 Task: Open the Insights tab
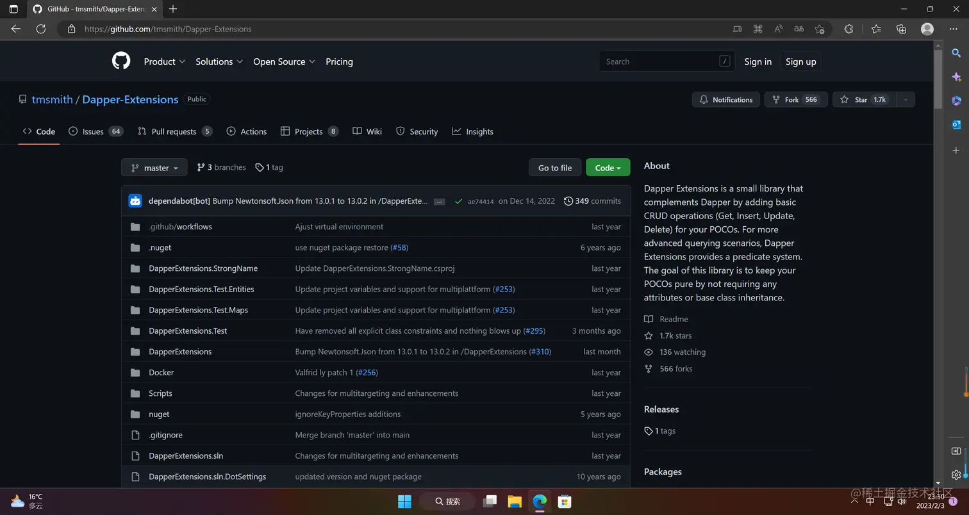coord(473,131)
